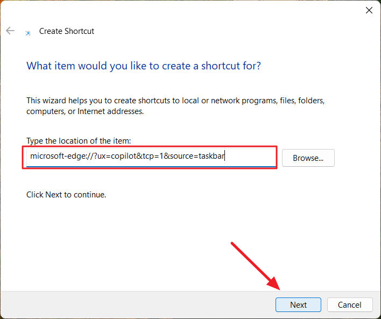
Task: Go back using the left arrow icon
Action: click(x=10, y=31)
